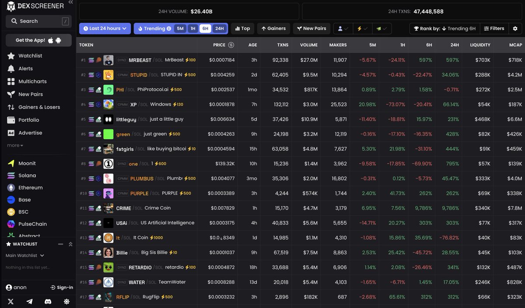
Task: Toggle the profile filter checkbox
Action: coord(343,28)
